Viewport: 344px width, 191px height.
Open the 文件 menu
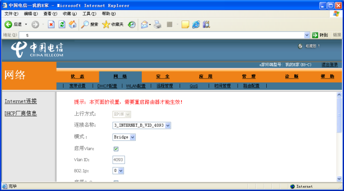click(x=11, y=14)
